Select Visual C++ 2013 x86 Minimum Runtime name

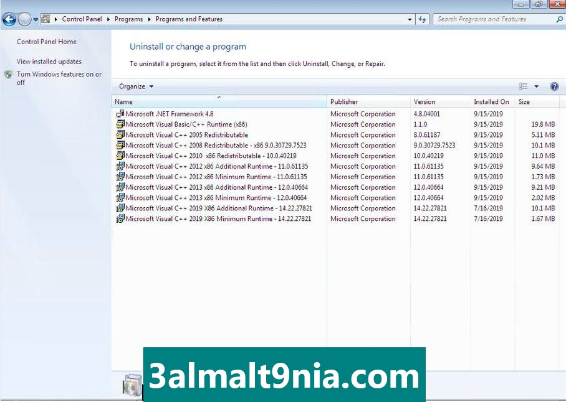216,197
